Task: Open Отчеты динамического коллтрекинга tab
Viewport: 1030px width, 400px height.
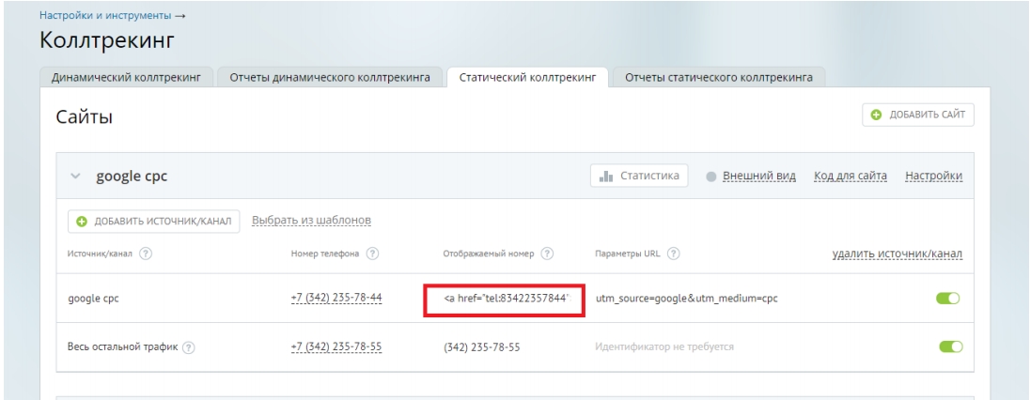Action: click(x=331, y=76)
